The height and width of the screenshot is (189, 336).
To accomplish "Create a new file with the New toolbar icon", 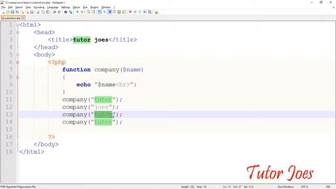I will [3, 12].
